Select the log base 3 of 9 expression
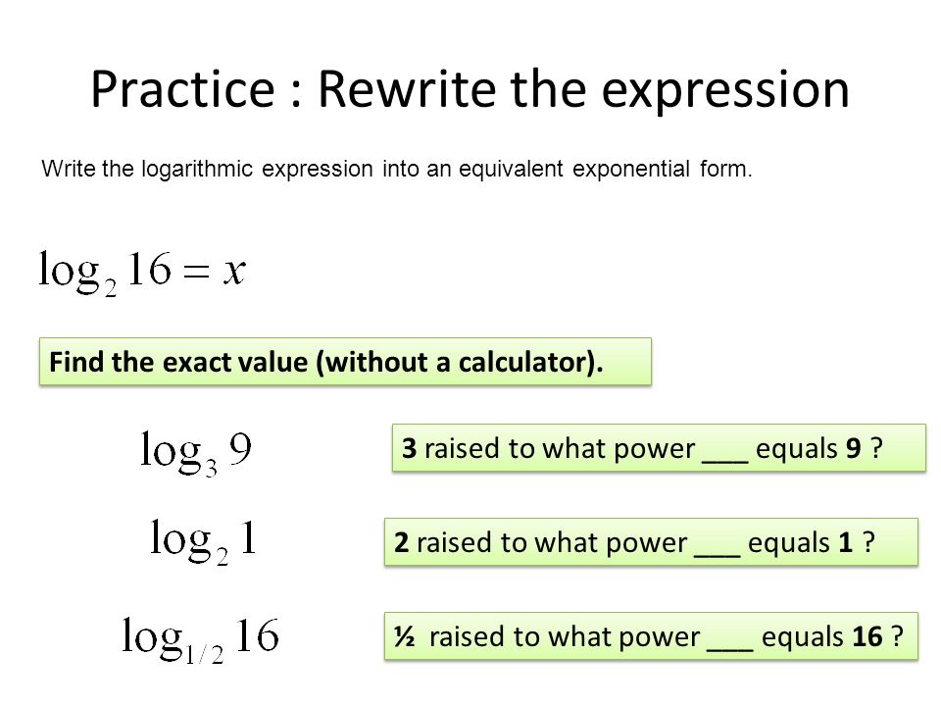The image size is (941, 706). [x=196, y=453]
